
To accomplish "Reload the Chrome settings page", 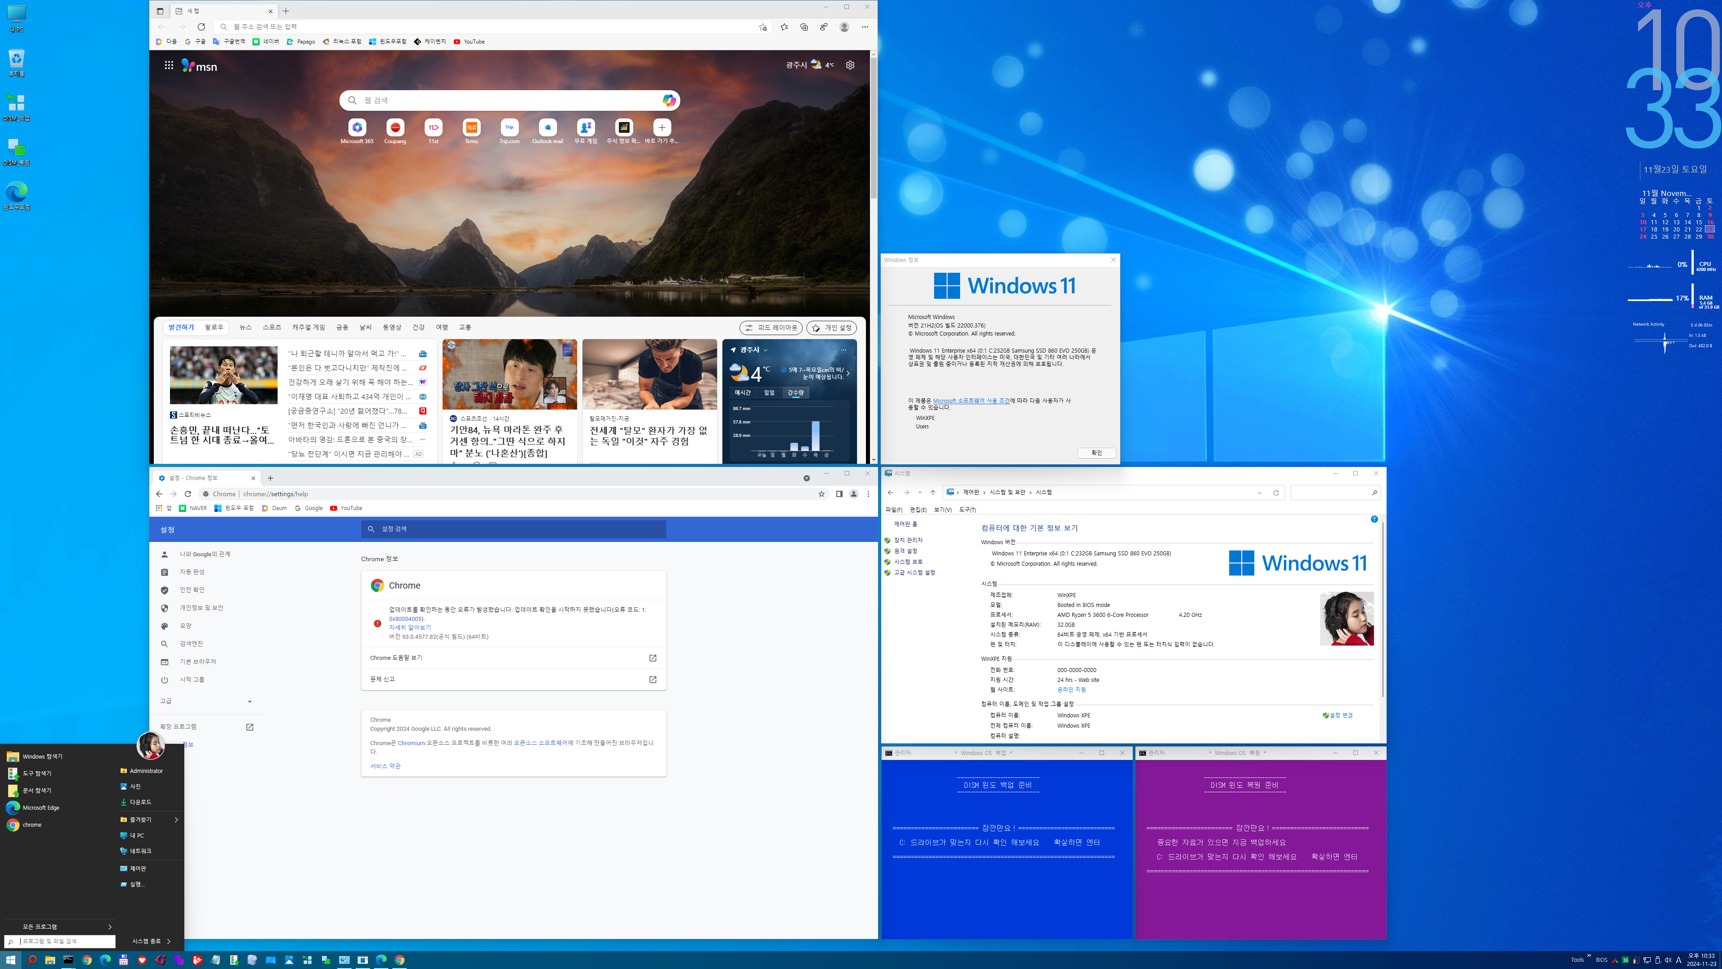I will [x=188, y=494].
